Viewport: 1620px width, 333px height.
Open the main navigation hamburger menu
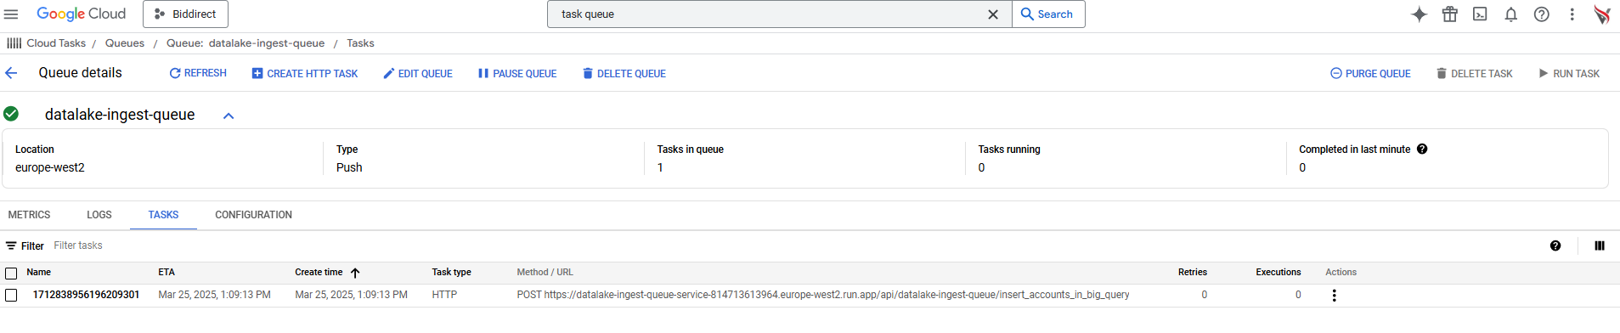11,14
